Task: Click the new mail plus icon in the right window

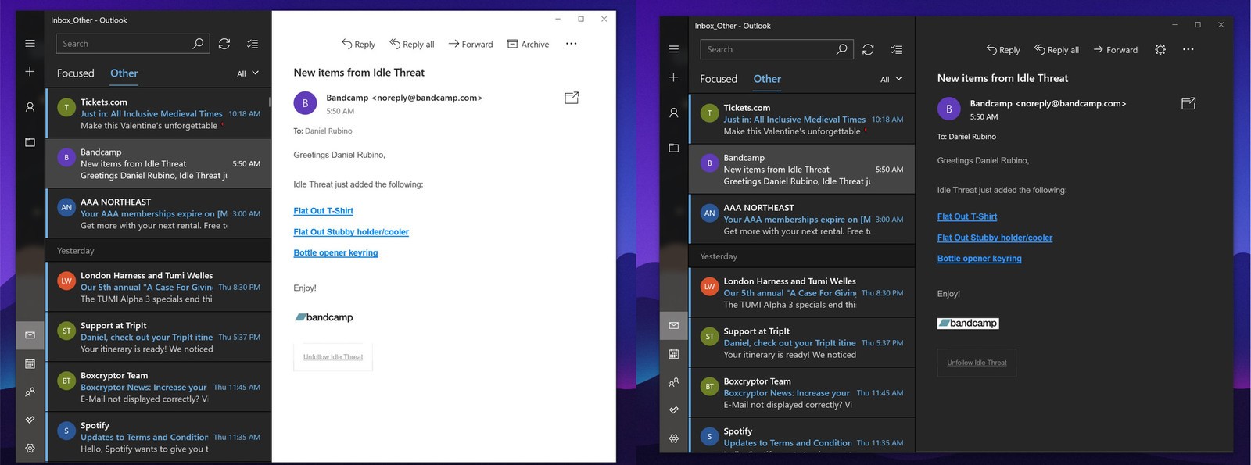Action: (673, 77)
